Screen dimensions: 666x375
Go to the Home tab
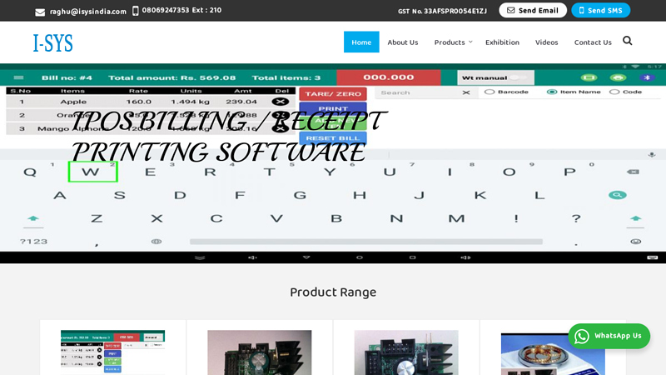click(x=361, y=42)
